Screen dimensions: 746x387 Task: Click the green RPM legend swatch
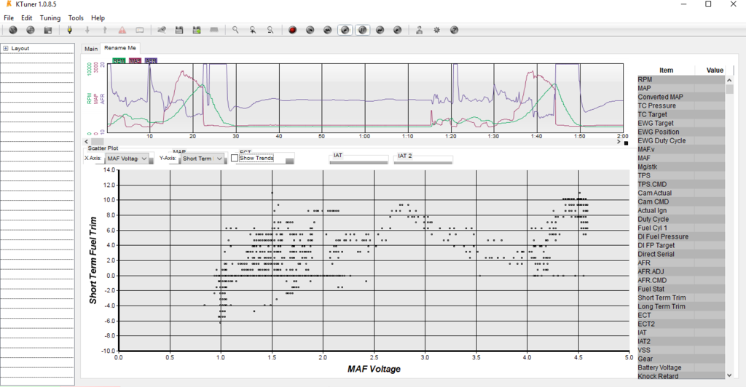[119, 61]
